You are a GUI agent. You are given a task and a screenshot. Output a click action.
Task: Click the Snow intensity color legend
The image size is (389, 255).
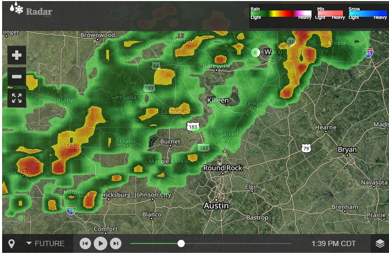368,14
